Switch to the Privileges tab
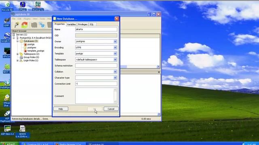This screenshot has height=145, width=259. click(x=83, y=24)
